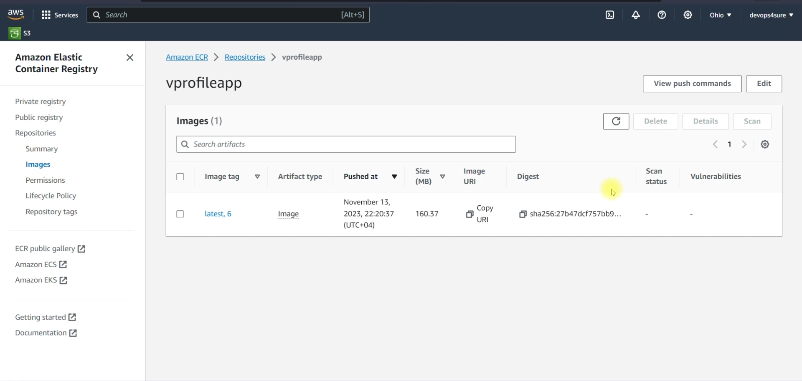Launch the CloudShell terminal icon
The width and height of the screenshot is (802, 381).
point(610,15)
